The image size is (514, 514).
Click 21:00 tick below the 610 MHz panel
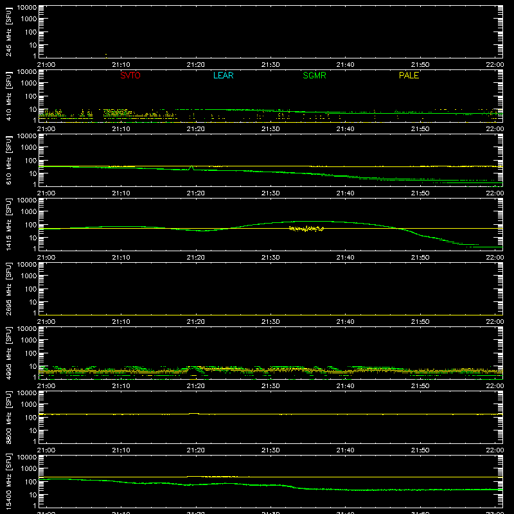point(46,193)
